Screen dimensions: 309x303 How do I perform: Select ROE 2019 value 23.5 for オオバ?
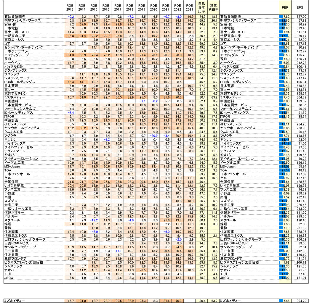click(x=142, y=270)
